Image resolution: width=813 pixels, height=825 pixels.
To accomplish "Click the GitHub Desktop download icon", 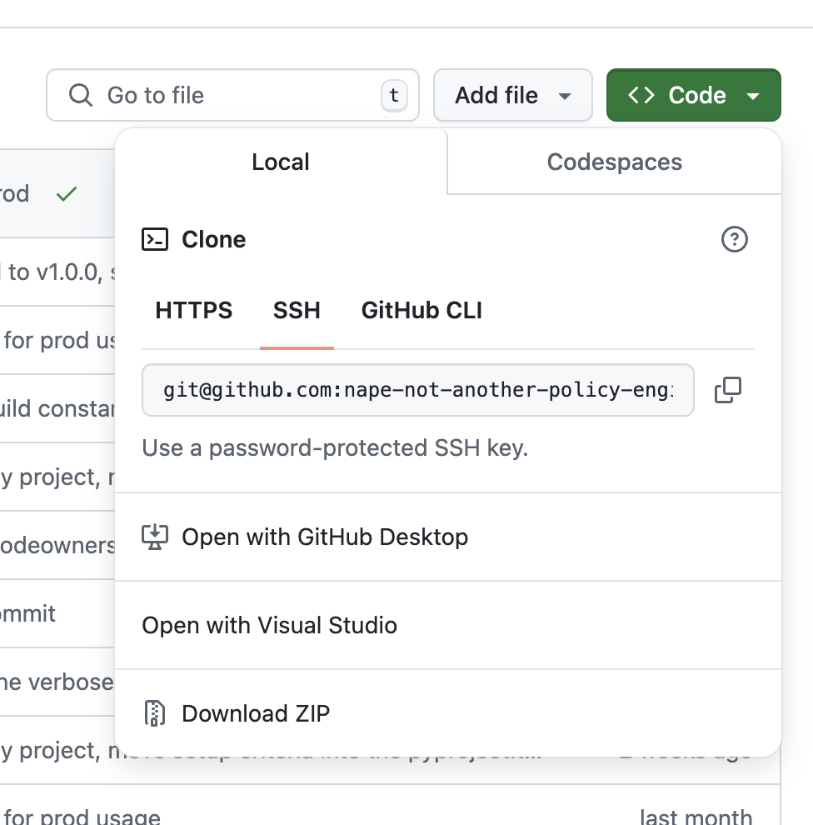I will (x=155, y=537).
